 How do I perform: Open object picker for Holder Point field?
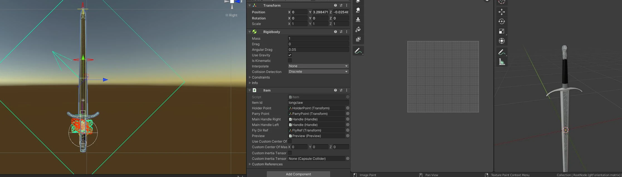coord(347,108)
